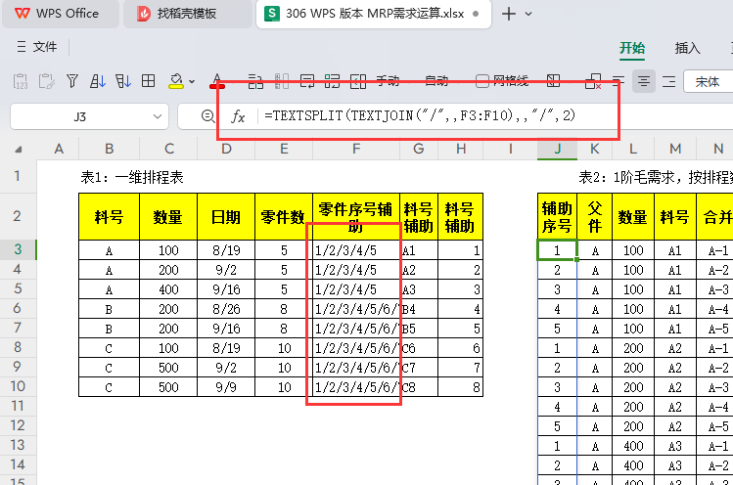Click the fx insert function icon
This screenshot has height=485, width=733.
point(238,116)
